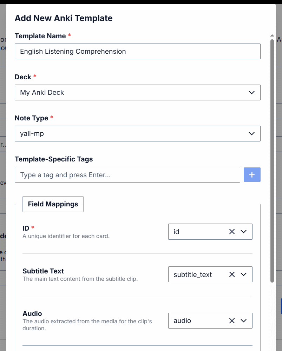Click the scroll-up arrow of the dialog

tap(272, 35)
